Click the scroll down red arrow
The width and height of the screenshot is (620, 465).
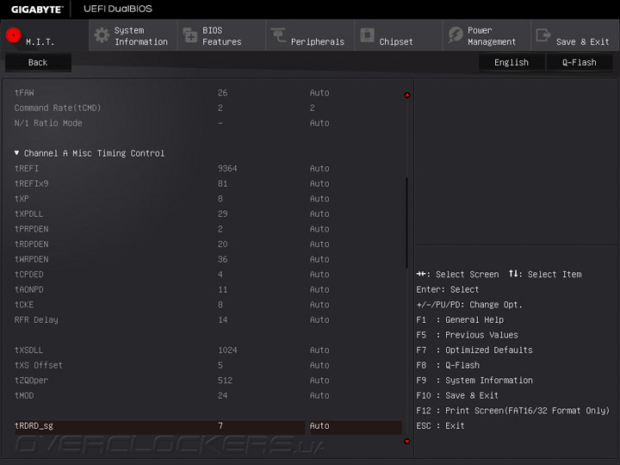pyautogui.click(x=407, y=442)
